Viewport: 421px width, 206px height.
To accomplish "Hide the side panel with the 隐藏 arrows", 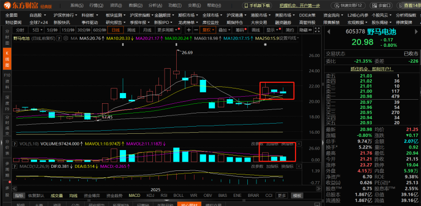I will 306,30.
